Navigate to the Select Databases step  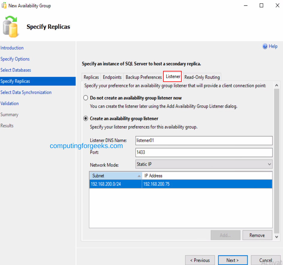[x=16, y=70]
